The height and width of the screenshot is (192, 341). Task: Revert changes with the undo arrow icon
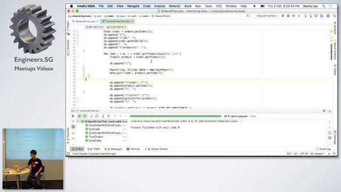pos(321,16)
